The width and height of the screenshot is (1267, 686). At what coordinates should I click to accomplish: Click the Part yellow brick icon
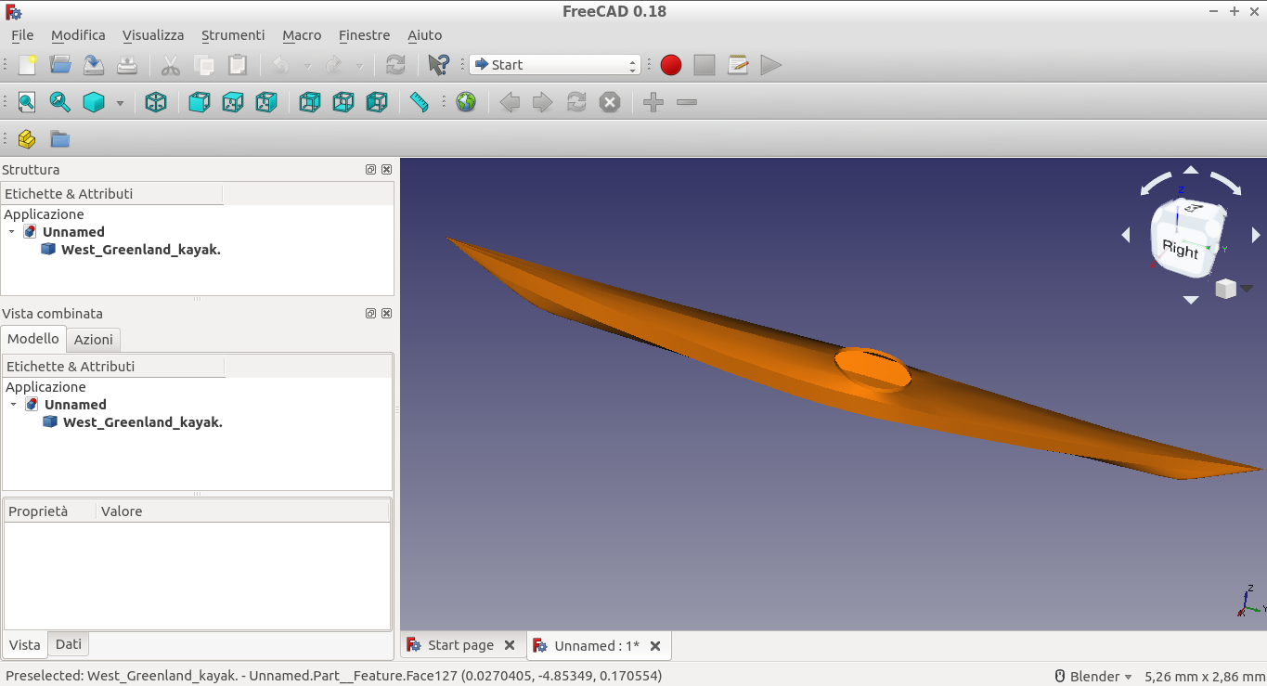tap(27, 139)
